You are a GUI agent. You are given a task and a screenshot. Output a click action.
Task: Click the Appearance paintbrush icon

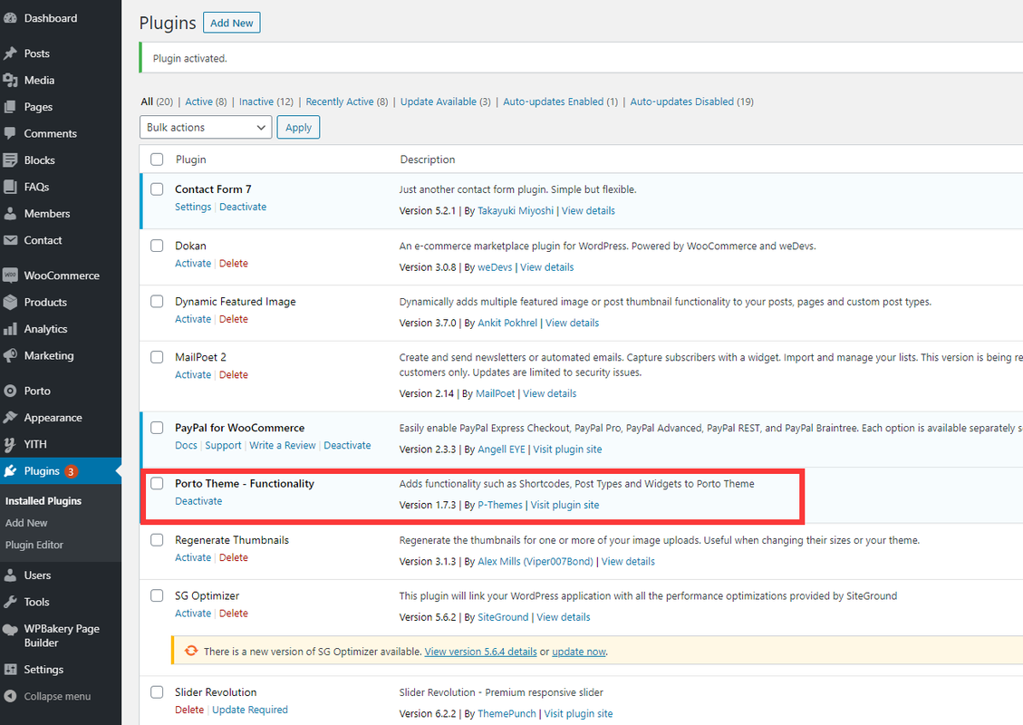tap(11, 419)
